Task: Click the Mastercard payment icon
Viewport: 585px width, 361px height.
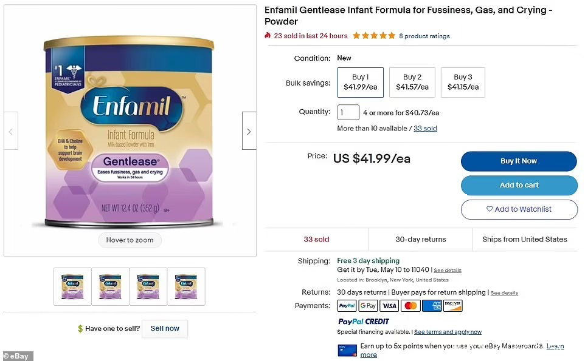Action: click(410, 306)
